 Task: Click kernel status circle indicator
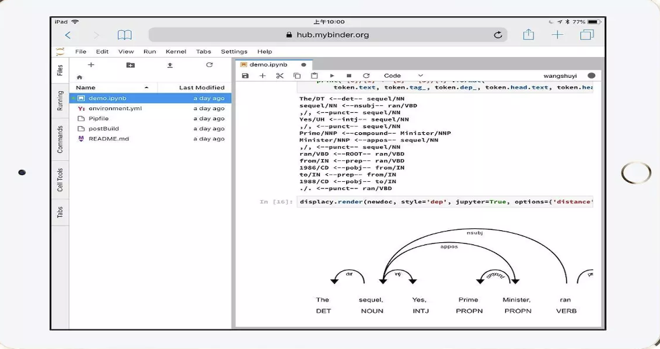tap(592, 76)
